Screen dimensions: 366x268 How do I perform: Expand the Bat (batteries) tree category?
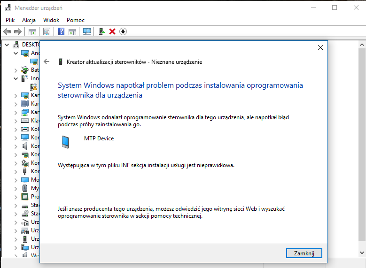(x=16, y=70)
